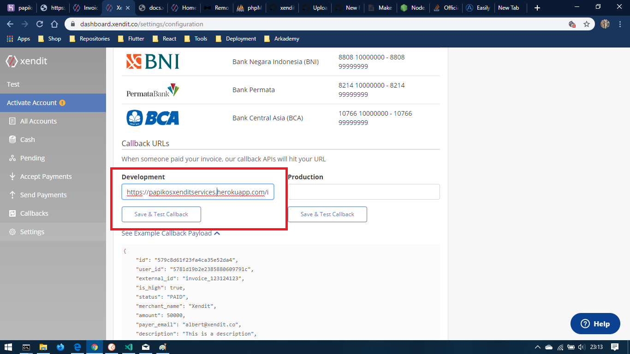Open the Pending section

point(32,158)
